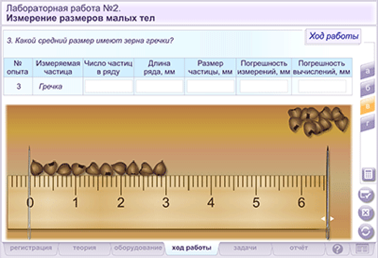
Task: Select side tab 'г'
Action: tap(367, 124)
